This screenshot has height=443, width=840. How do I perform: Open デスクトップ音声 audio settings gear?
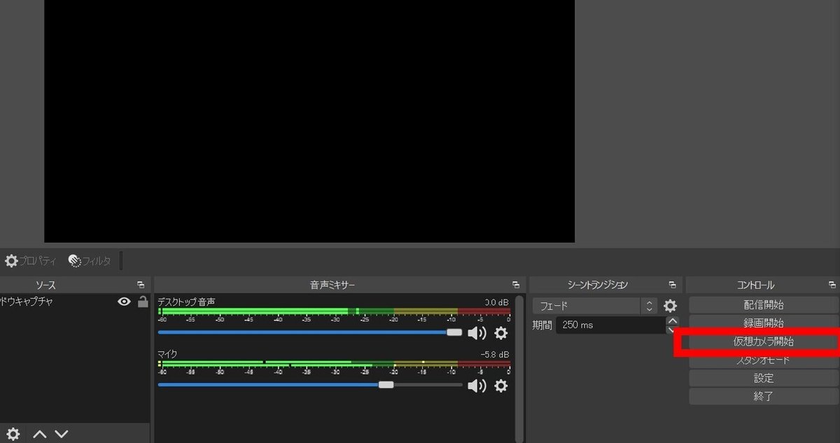click(x=501, y=333)
